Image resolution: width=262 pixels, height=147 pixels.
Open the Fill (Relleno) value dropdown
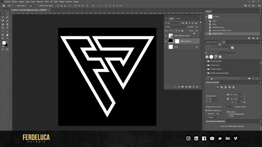pos(200,31)
